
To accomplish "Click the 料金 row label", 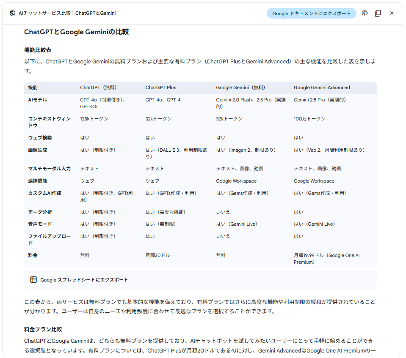I will point(33,255).
